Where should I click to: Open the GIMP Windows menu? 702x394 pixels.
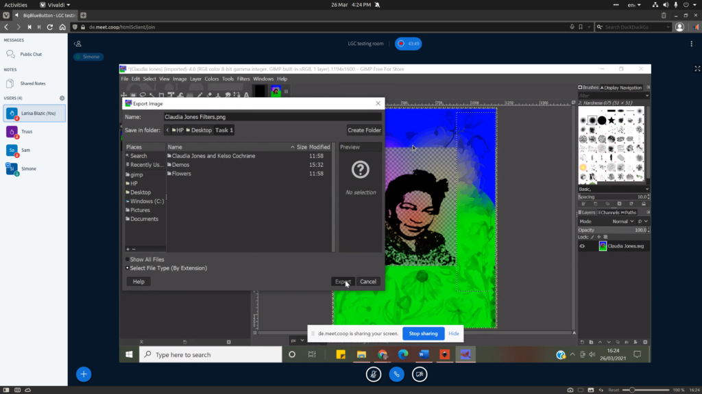[x=263, y=79]
